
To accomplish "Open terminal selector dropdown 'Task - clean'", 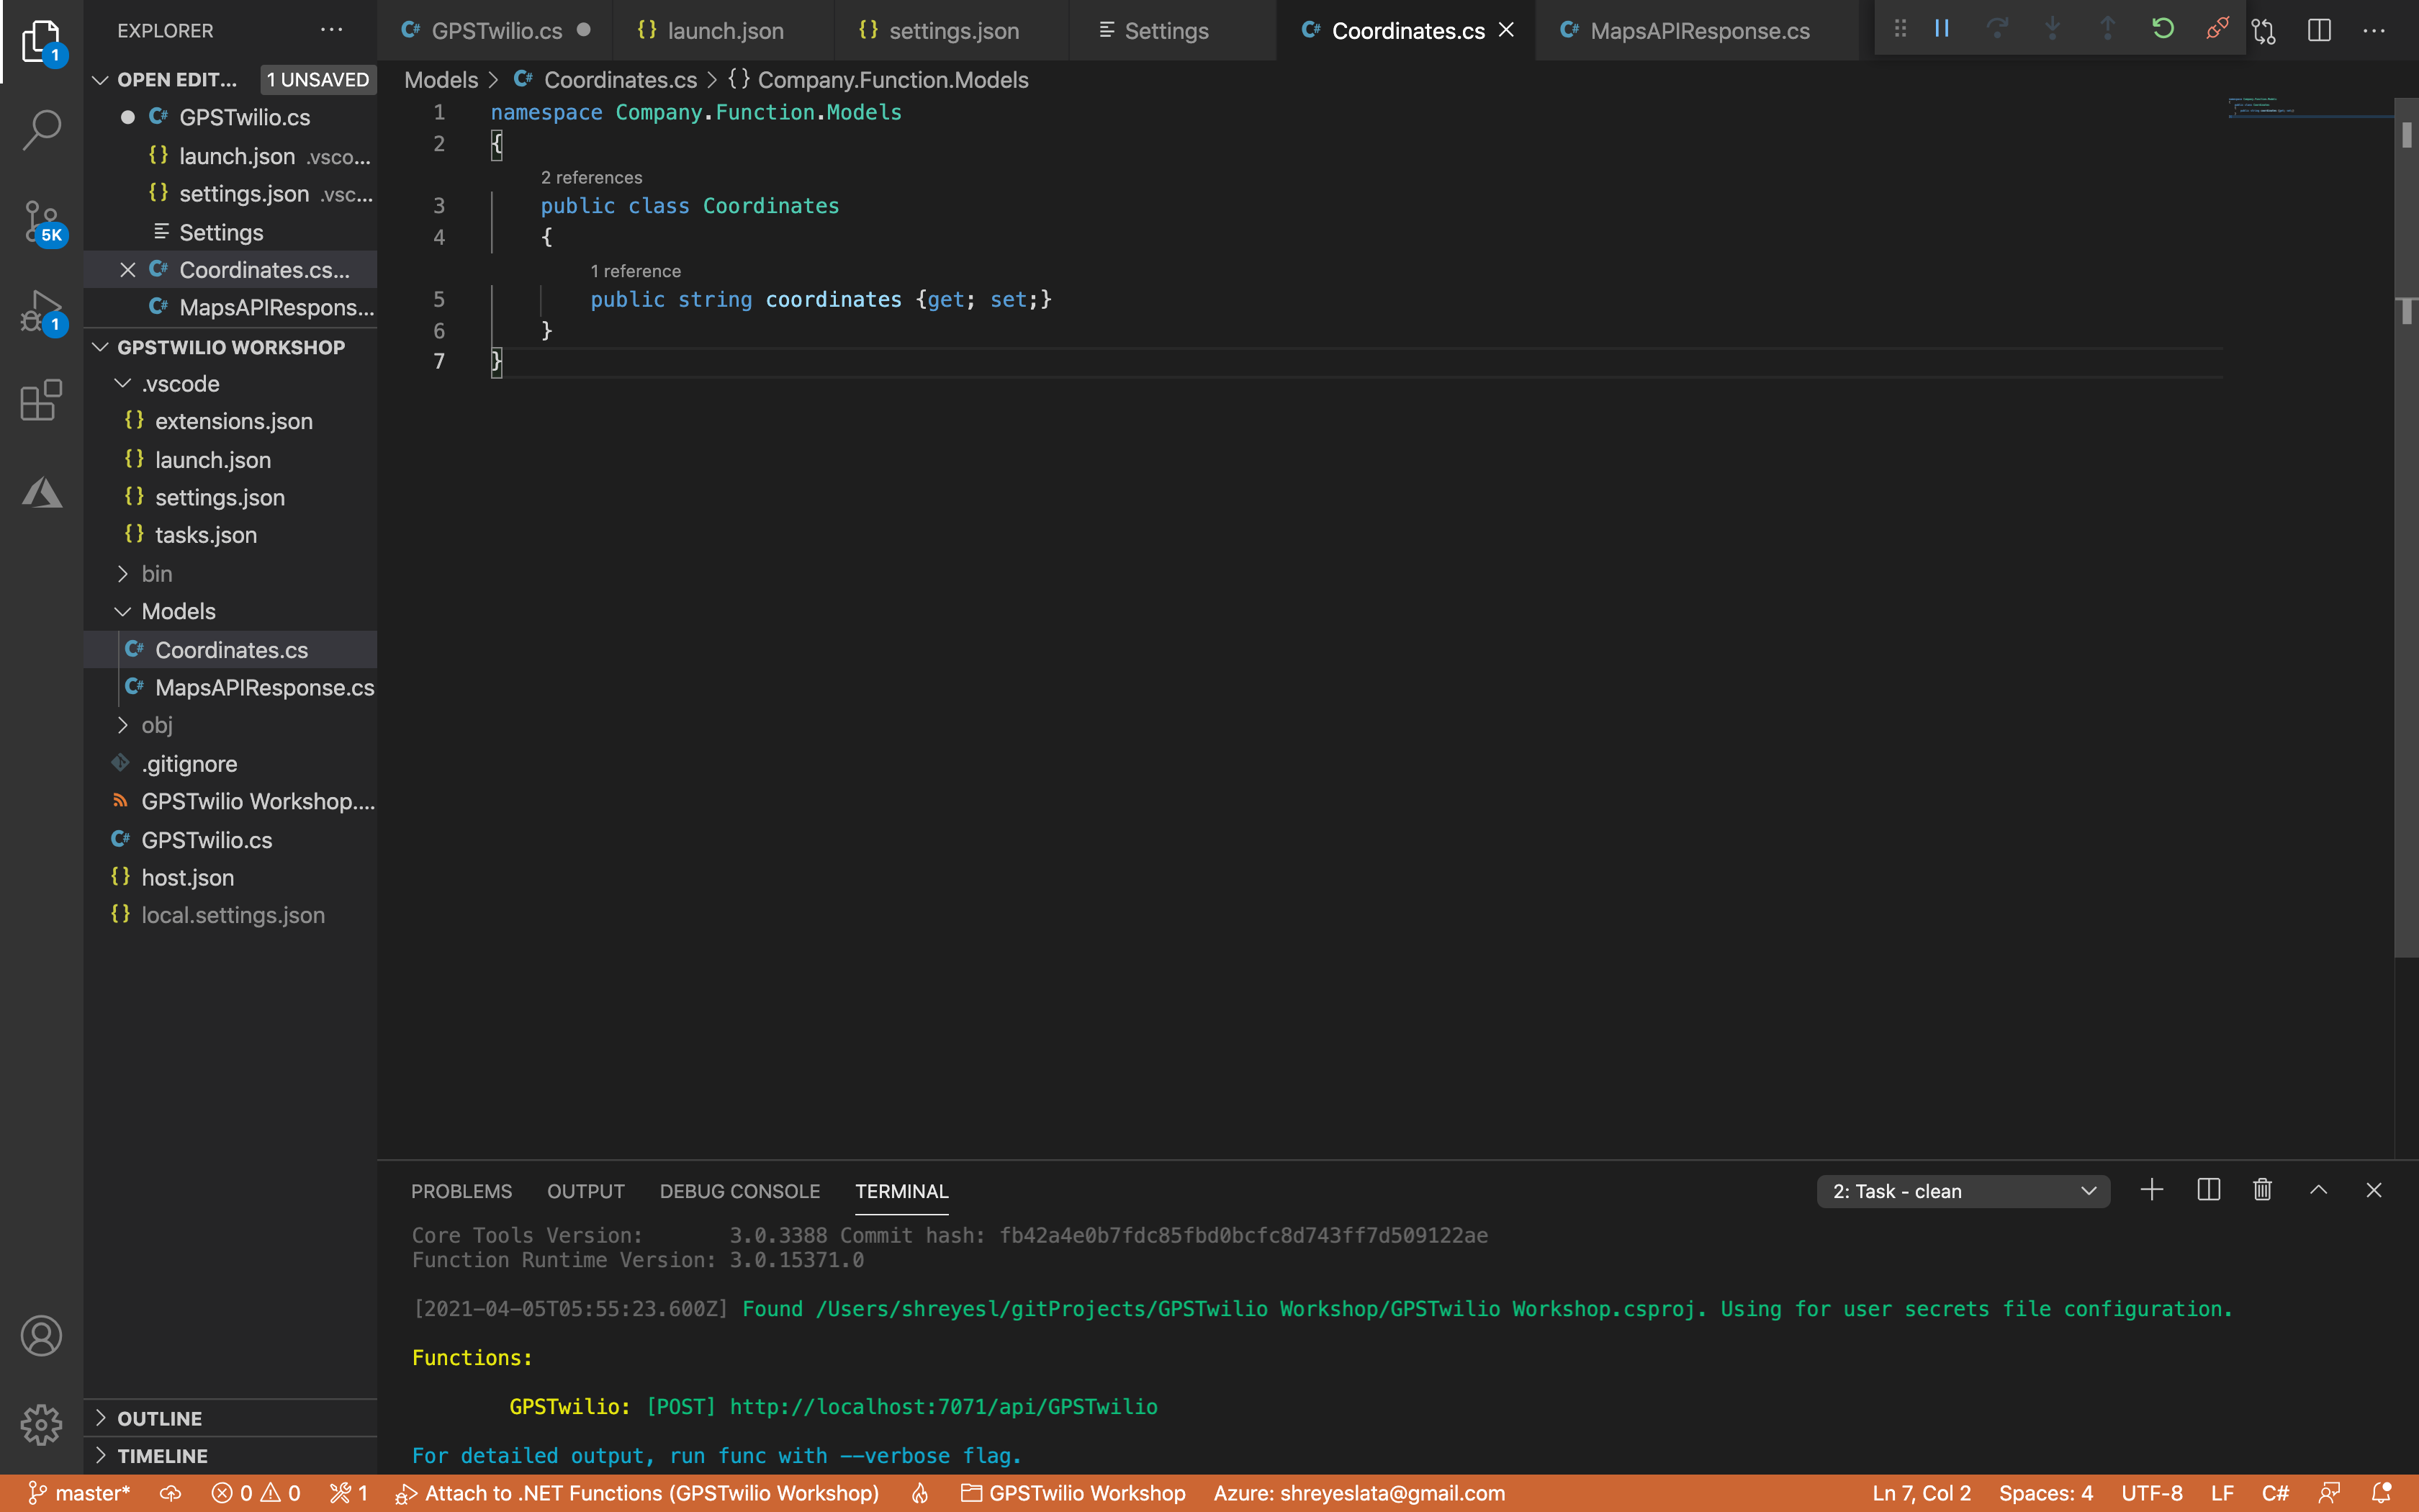I will [1962, 1191].
